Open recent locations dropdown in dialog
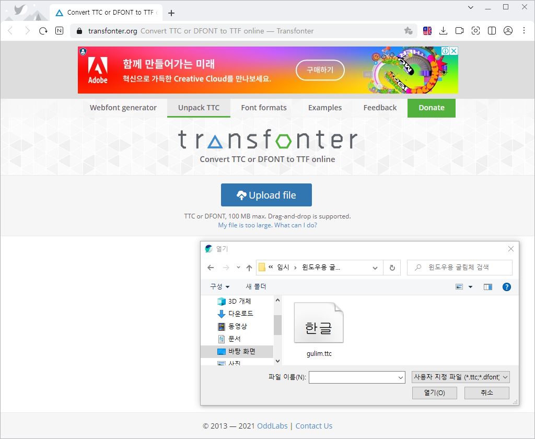535x439 pixels. (238, 268)
